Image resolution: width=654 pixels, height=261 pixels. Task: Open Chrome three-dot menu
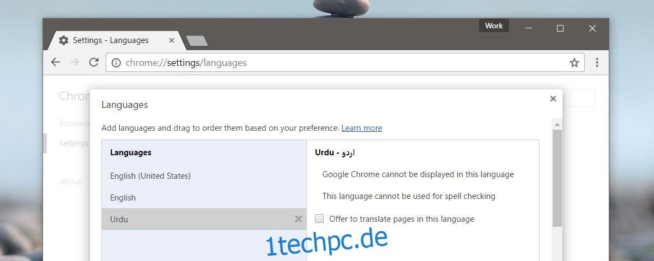tap(597, 63)
